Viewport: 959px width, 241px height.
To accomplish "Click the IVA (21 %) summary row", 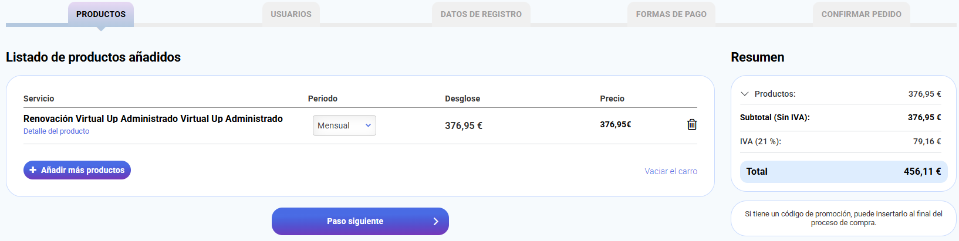I will click(x=761, y=141).
